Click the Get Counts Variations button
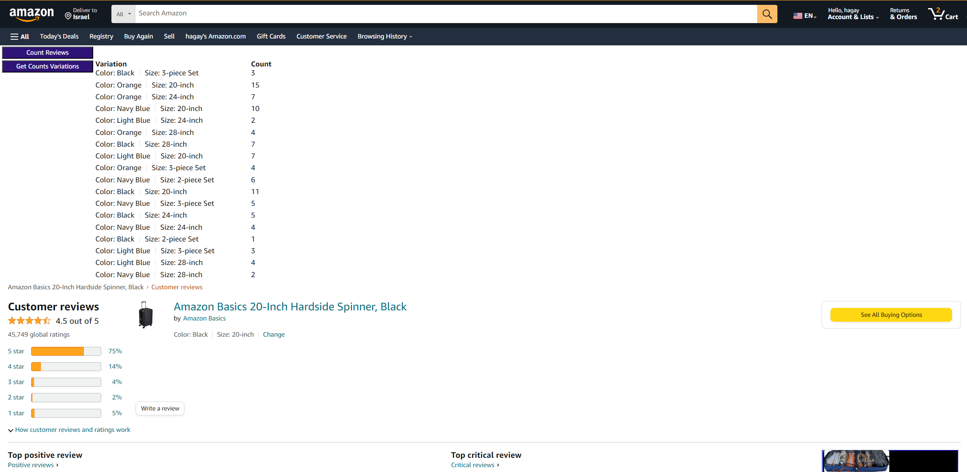Image resolution: width=967 pixels, height=472 pixels. coord(47,66)
